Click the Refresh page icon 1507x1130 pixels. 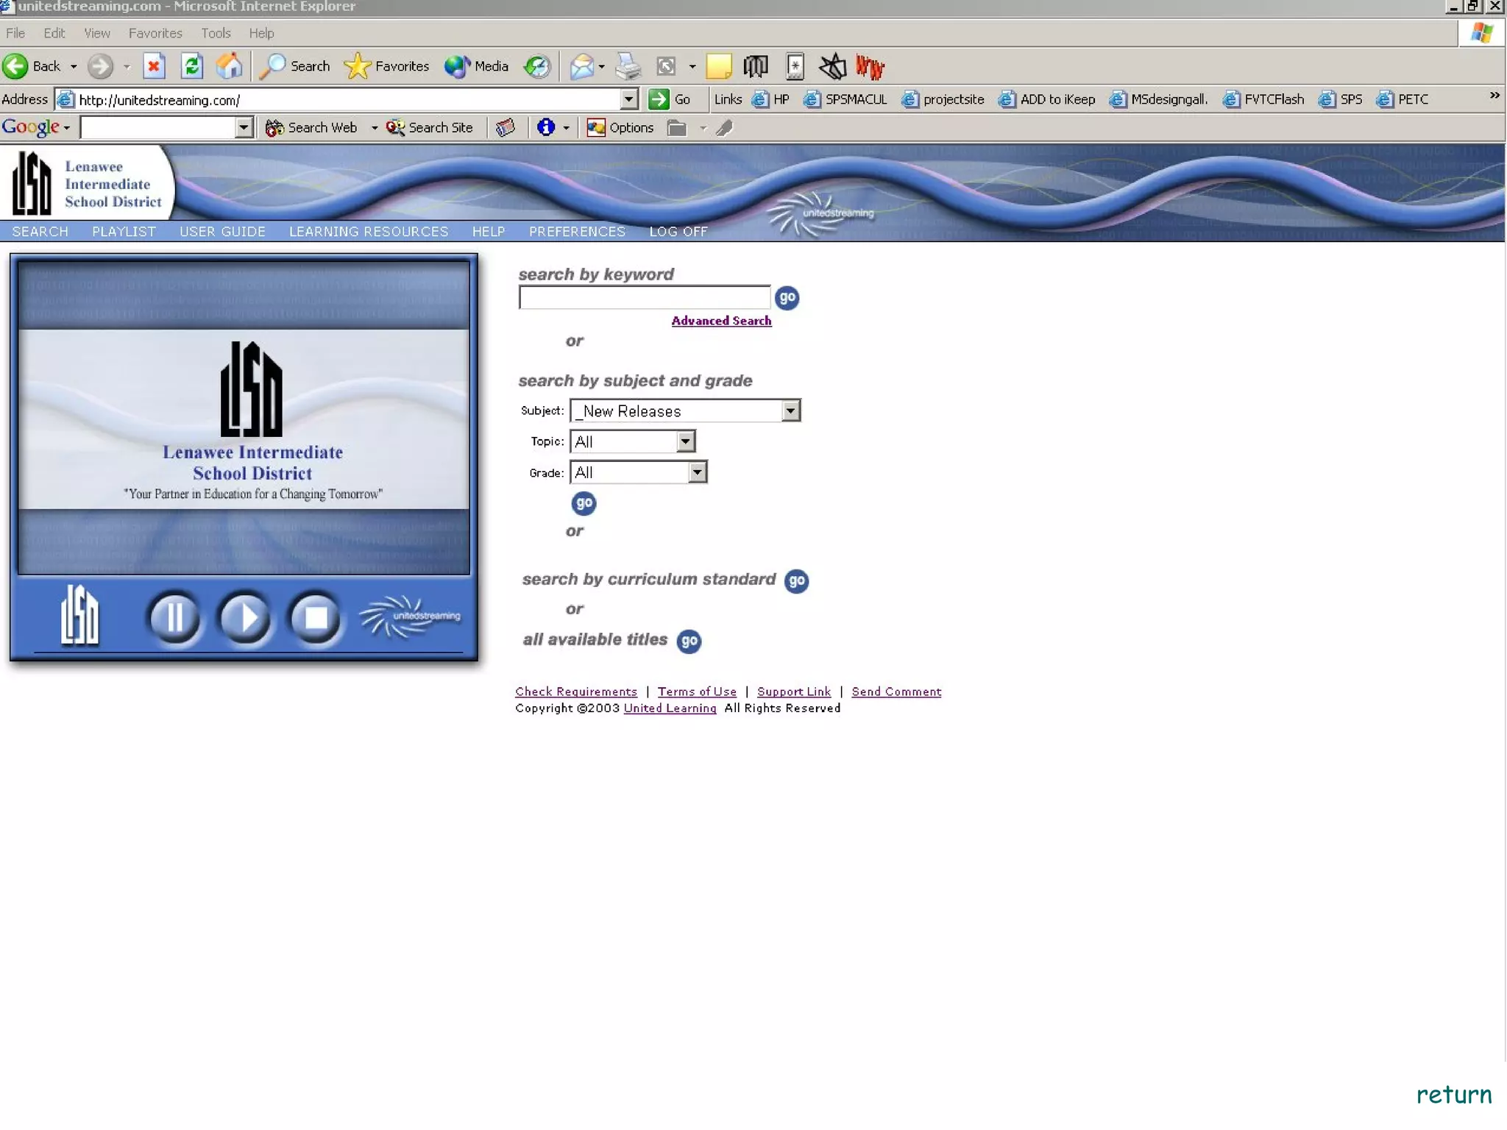pyautogui.click(x=192, y=66)
